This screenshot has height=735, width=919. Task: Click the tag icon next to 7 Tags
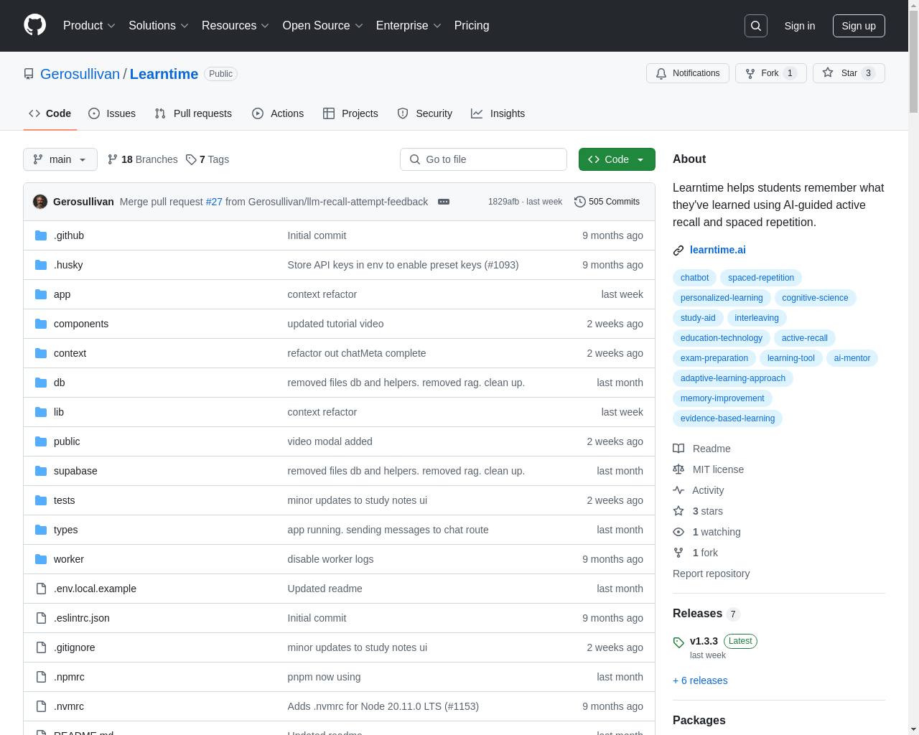[191, 159]
